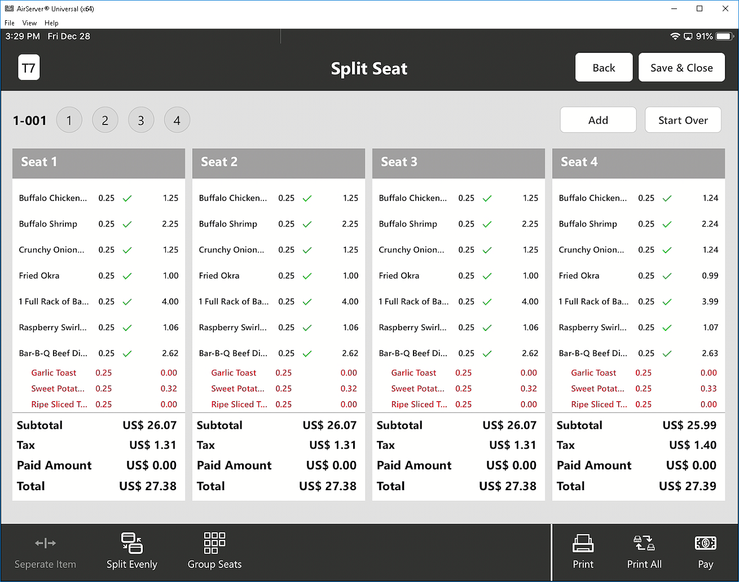Select seat circle number 3
Viewport: 739px width, 582px height.
[x=141, y=121]
